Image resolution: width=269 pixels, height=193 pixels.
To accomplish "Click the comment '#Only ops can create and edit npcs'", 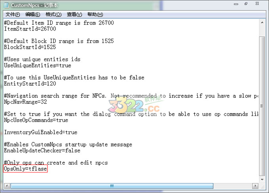I will tap(56, 163).
